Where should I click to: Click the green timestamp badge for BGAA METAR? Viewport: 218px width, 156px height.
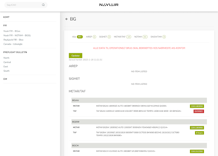pos(197,106)
